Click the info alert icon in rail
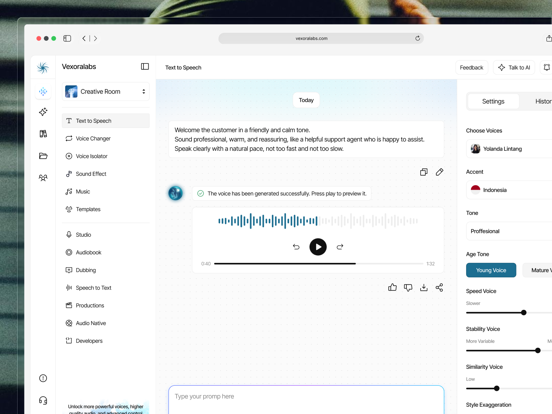The height and width of the screenshot is (414, 552). [43, 378]
